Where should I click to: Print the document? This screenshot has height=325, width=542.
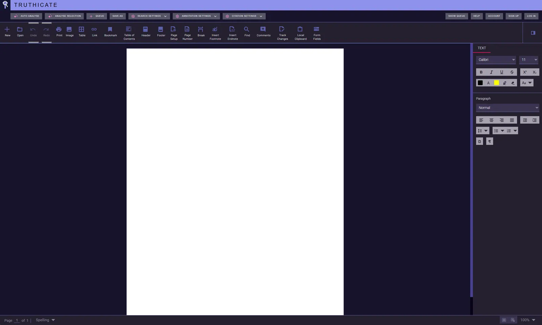click(59, 32)
